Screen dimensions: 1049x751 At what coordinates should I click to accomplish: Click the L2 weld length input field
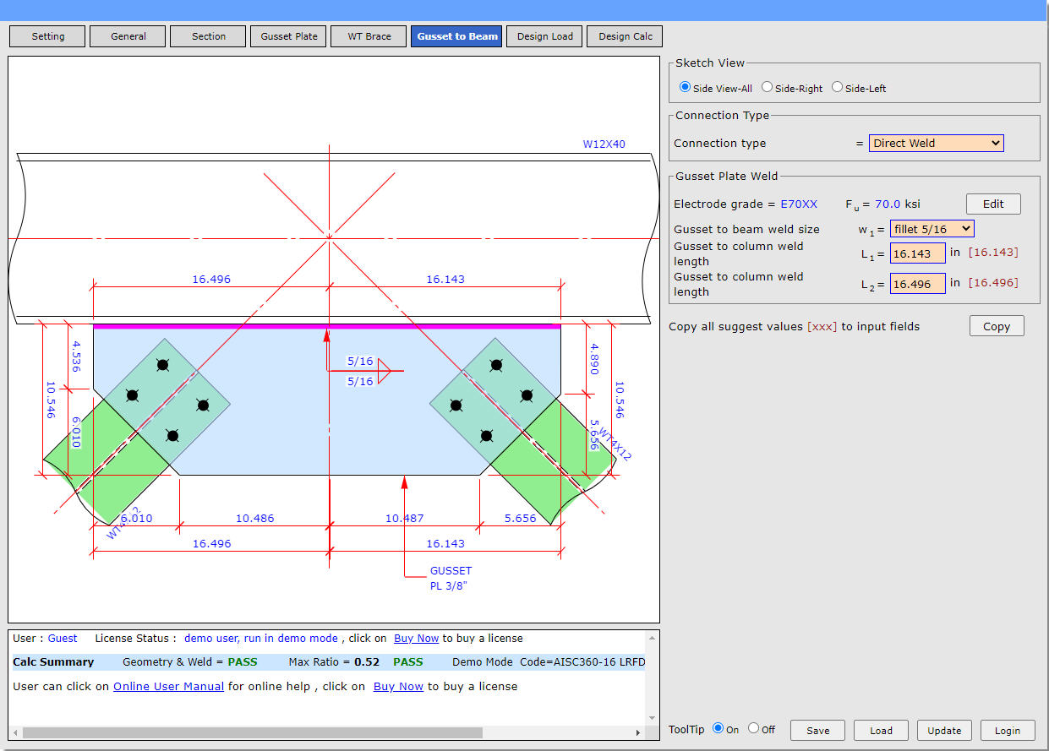[x=917, y=284]
